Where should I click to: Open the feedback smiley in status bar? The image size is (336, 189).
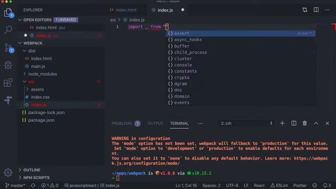[x=314, y=185]
